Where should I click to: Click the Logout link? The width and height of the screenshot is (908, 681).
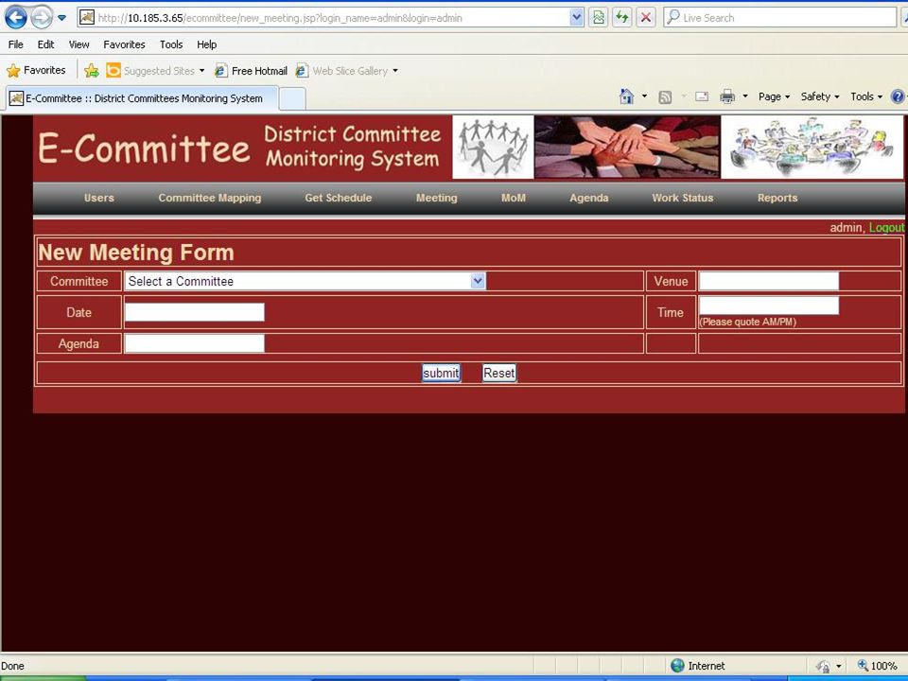[x=886, y=228]
